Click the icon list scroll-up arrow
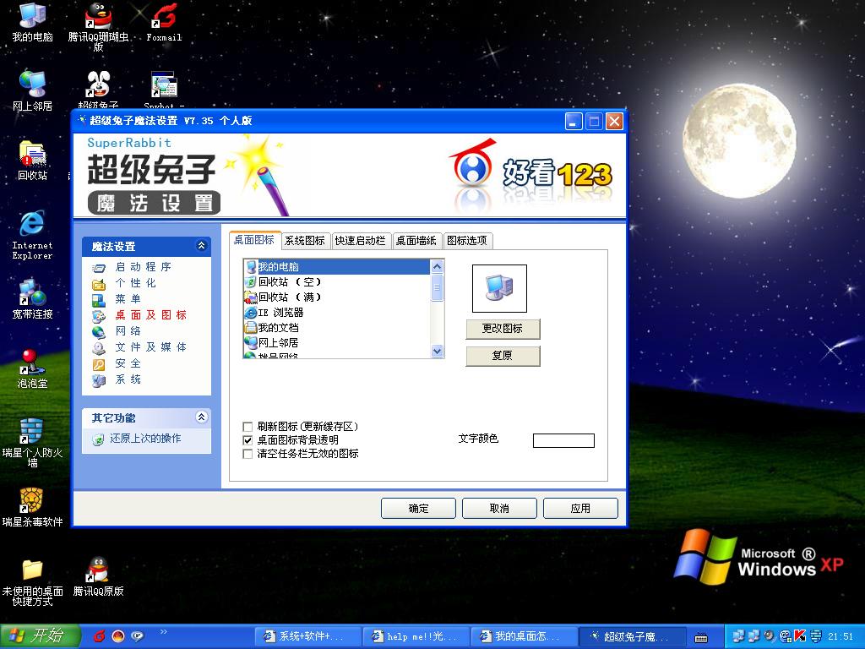This screenshot has width=865, height=649. click(437, 267)
